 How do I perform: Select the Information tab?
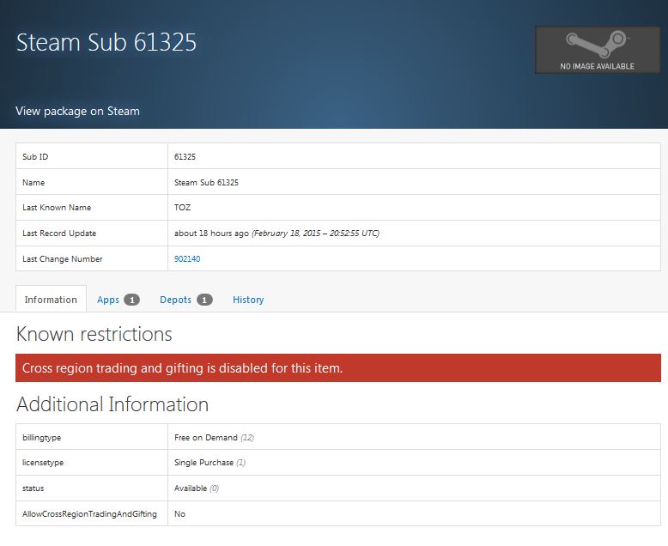click(x=51, y=300)
